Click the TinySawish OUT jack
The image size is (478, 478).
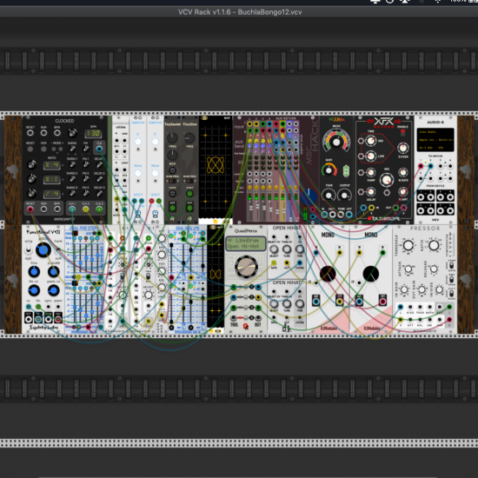coord(172,209)
